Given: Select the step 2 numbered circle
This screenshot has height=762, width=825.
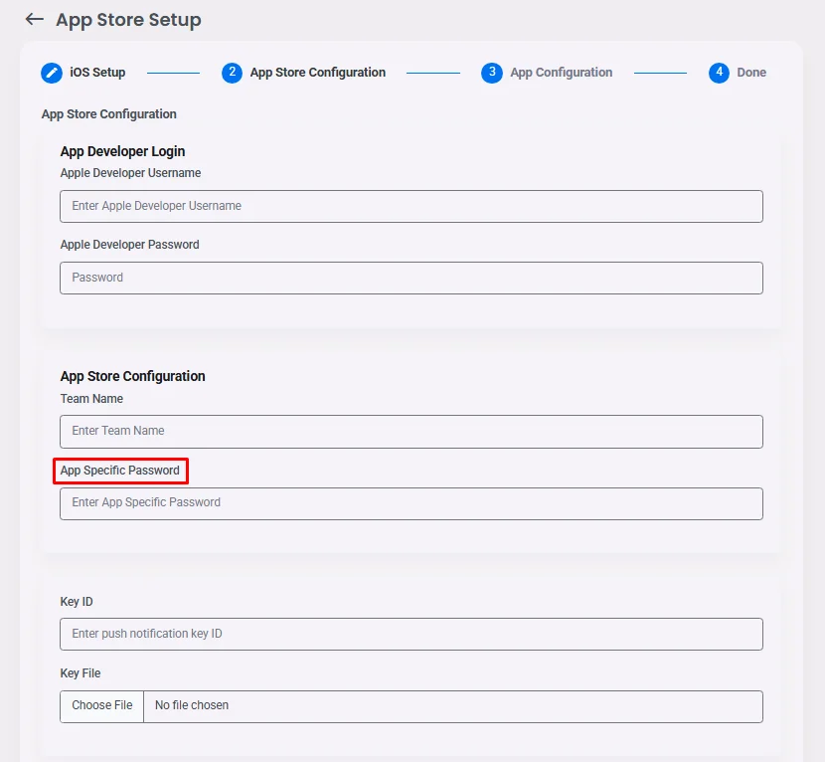Looking at the screenshot, I should (232, 73).
